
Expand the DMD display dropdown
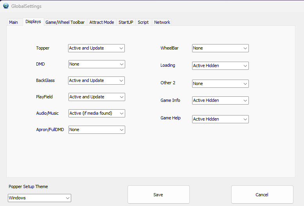[97, 64]
